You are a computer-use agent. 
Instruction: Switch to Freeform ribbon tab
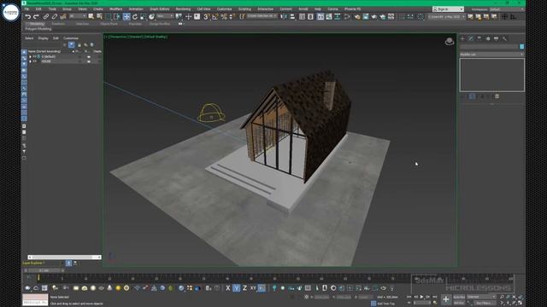point(58,24)
